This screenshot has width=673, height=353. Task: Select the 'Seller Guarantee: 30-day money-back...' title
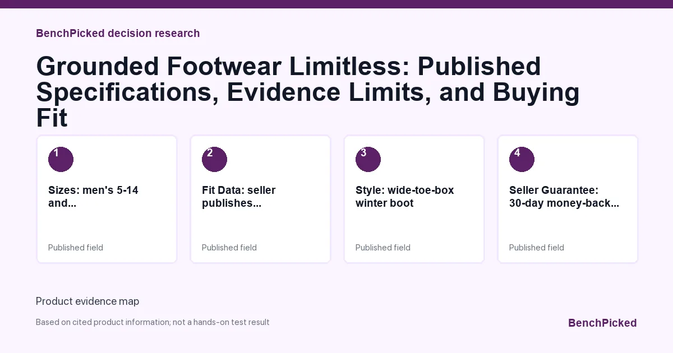point(564,197)
